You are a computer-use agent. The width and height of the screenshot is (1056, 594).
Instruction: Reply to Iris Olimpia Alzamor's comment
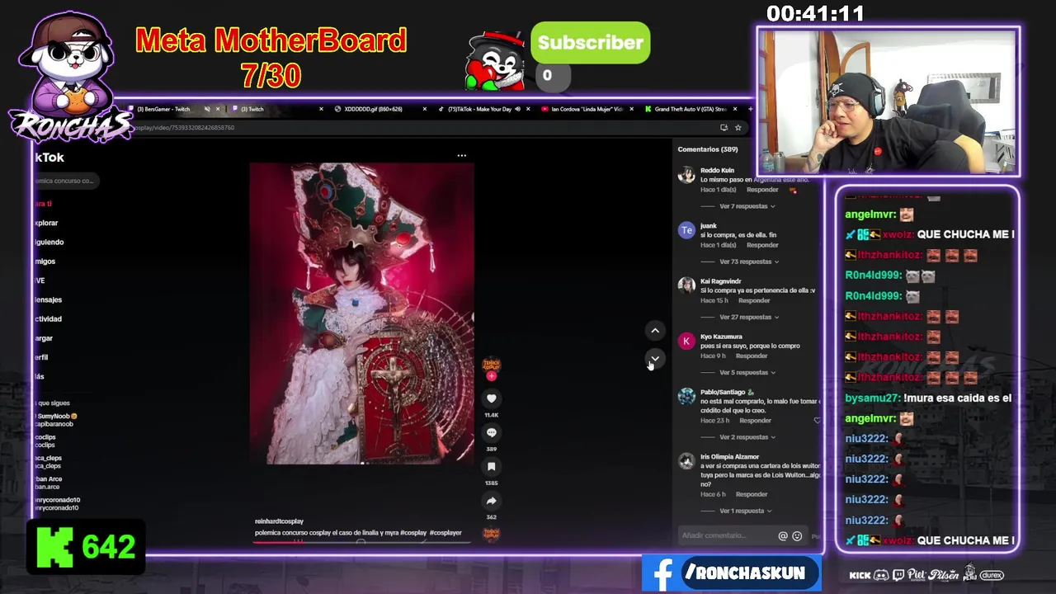tap(752, 494)
